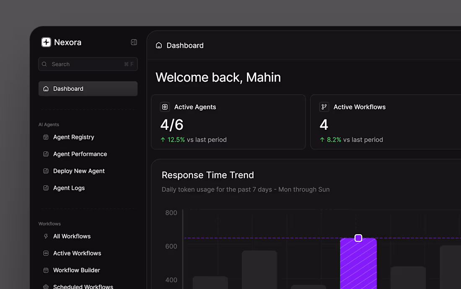Expand the Workflows section
Screen dimensions: 461x289
click(x=49, y=223)
